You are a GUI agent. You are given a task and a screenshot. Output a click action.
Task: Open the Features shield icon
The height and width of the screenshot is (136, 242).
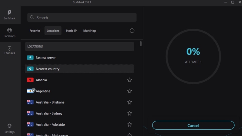[x=9, y=50]
